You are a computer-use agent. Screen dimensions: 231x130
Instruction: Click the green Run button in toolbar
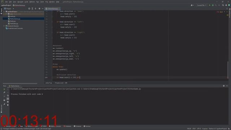click(210, 5)
